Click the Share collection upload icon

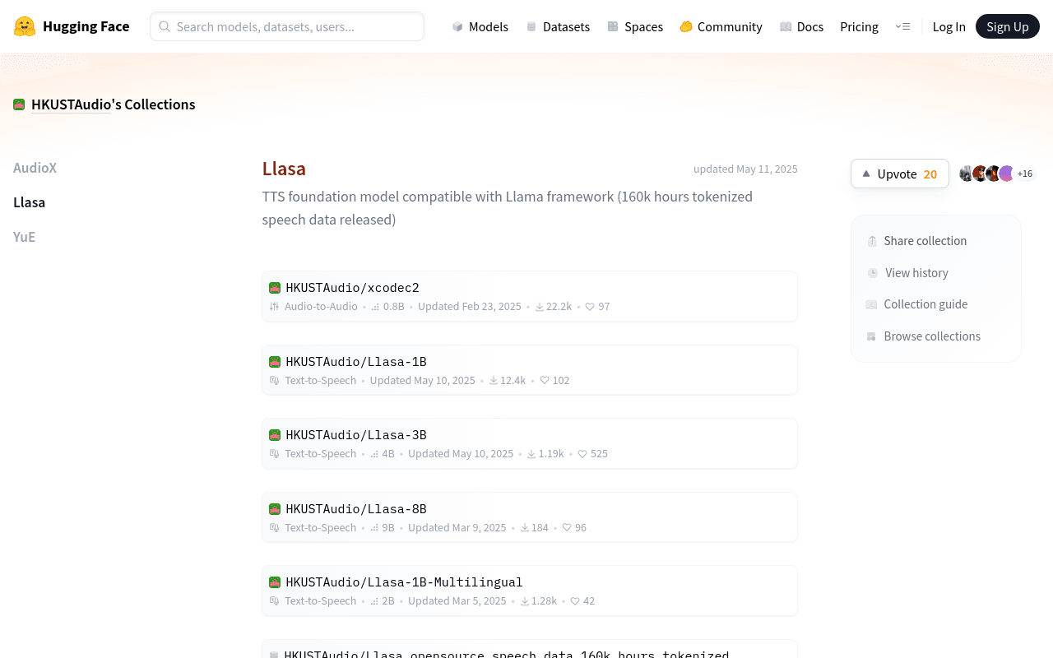[872, 241]
